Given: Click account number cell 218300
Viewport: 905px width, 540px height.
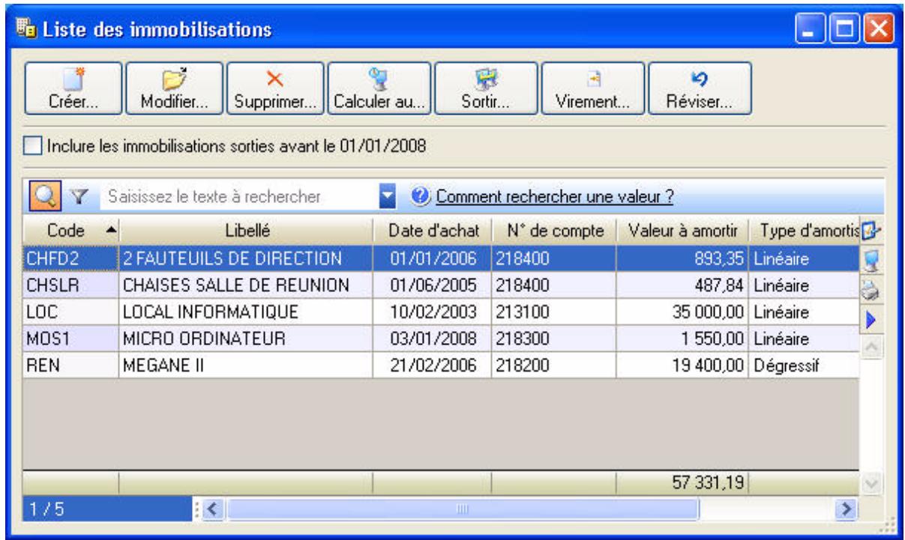Looking at the screenshot, I should pyautogui.click(x=553, y=339).
